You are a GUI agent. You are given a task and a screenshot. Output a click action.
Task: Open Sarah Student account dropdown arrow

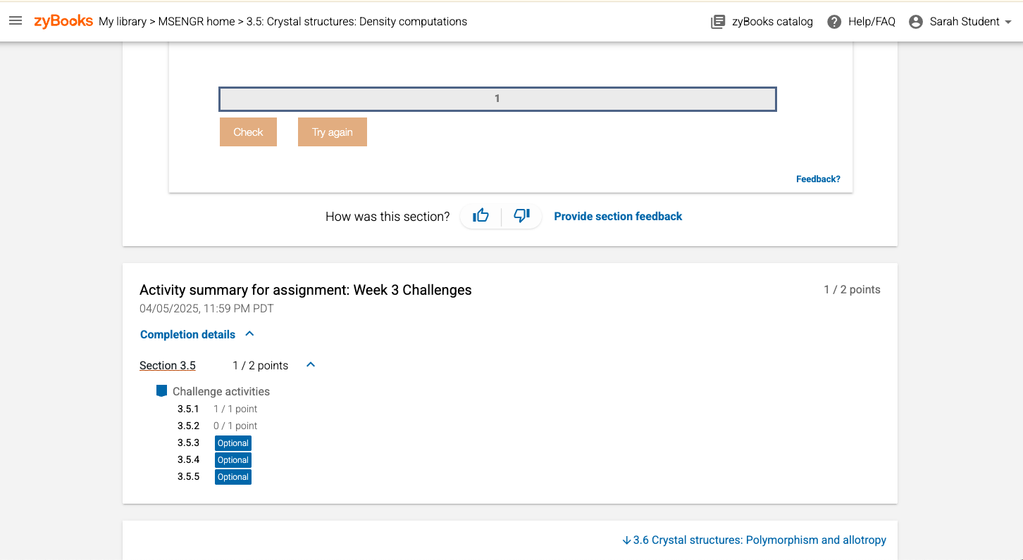[x=1008, y=22]
